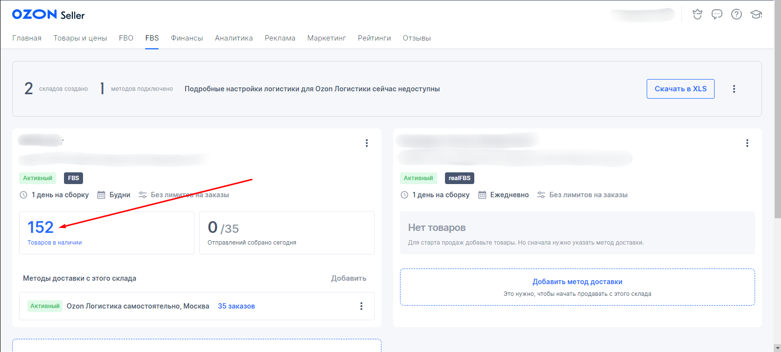Open the 35 заказов link
Viewport: 781px width, 352px height.
click(x=236, y=306)
